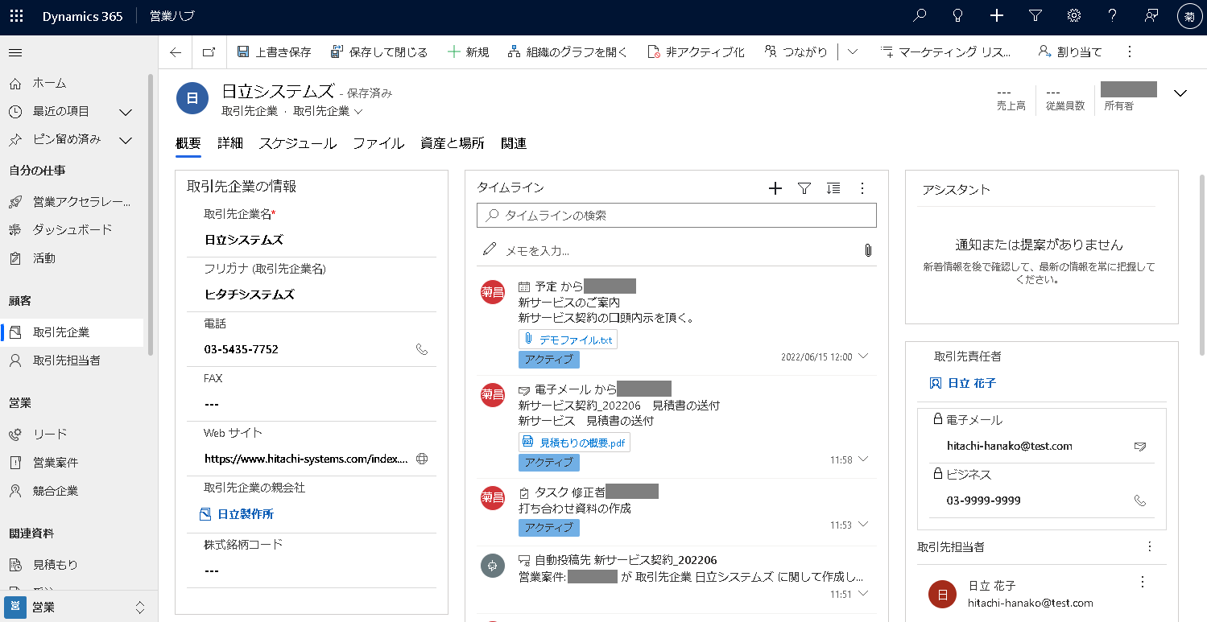The height and width of the screenshot is (622, 1207).
Task: Click 新規 command
Action: (x=468, y=52)
